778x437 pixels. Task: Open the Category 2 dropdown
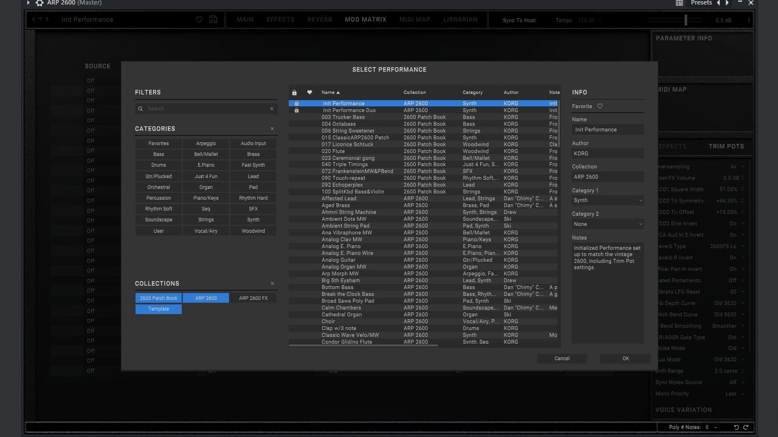608,224
